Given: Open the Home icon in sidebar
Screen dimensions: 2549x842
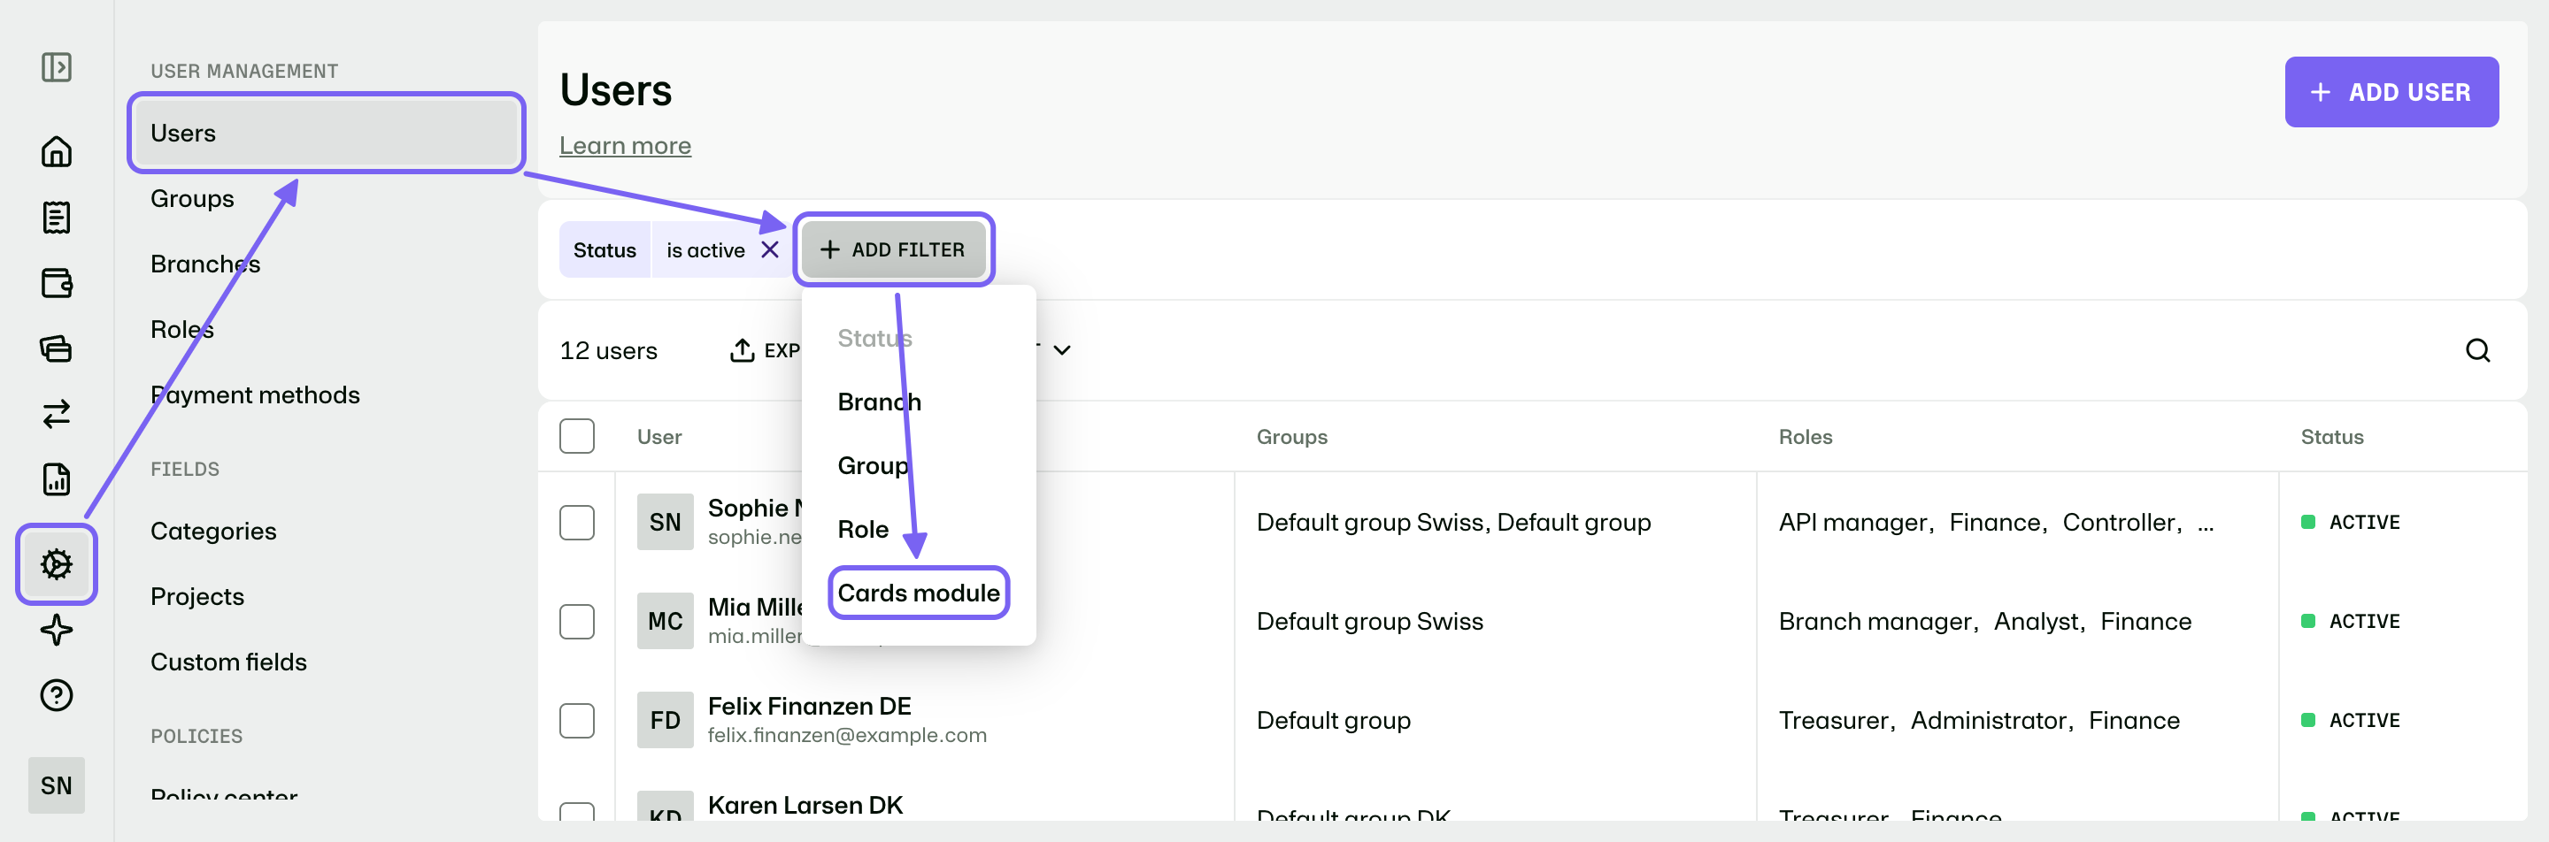Looking at the screenshot, I should [x=57, y=151].
